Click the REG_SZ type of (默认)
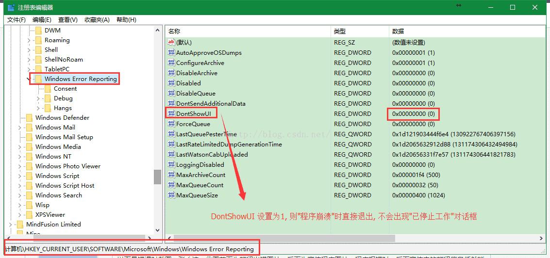The width and height of the screenshot is (550, 258). tap(345, 42)
